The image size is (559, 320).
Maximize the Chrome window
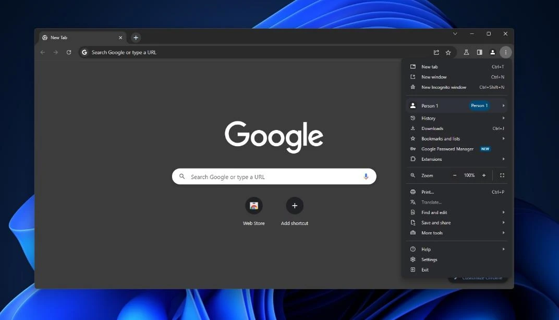tap(489, 33)
